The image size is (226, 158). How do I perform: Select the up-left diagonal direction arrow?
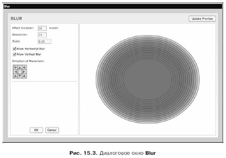pyautogui.click(x=16, y=67)
